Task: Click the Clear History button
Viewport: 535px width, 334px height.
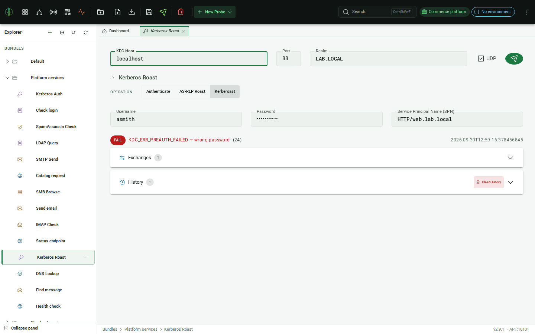Action: click(489, 182)
